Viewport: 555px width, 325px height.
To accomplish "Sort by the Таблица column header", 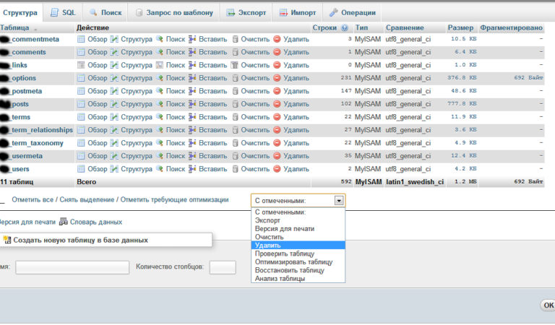I will pos(14,27).
